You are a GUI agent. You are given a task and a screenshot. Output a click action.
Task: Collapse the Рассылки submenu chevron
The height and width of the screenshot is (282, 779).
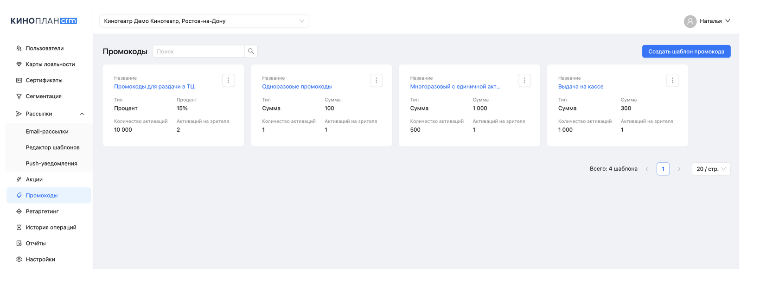(82, 114)
